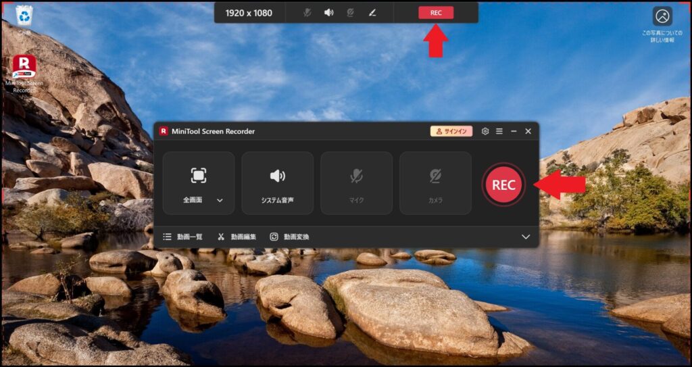Toggle camera icon in the top toolbar
This screenshot has width=692, height=367.
[x=350, y=13]
